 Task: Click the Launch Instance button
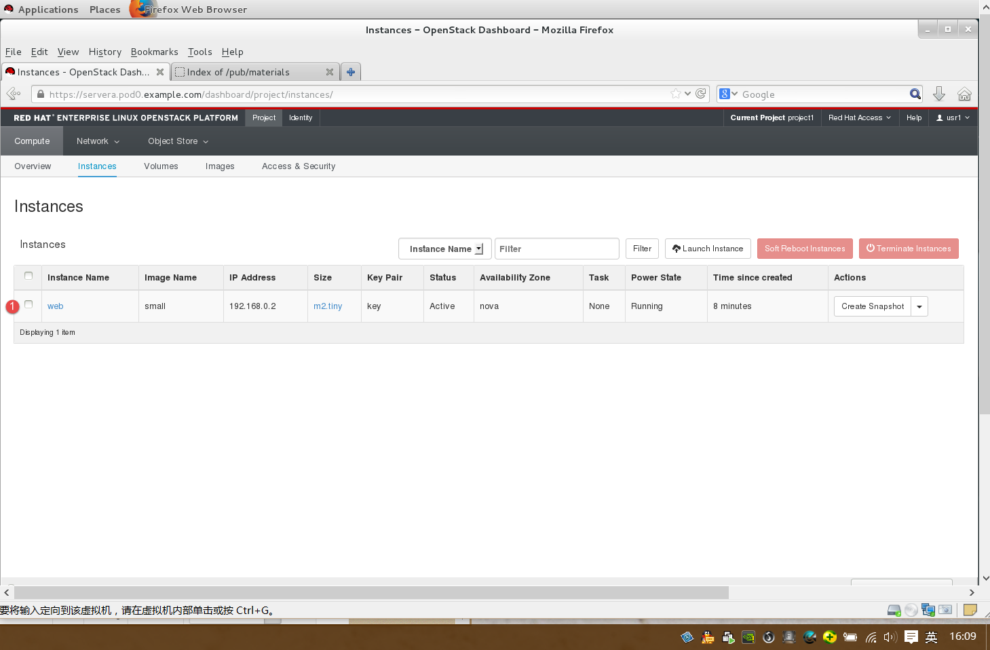708,249
